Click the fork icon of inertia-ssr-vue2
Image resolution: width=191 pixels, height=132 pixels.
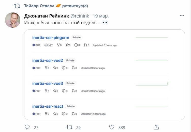pyautogui.click(x=46, y=68)
